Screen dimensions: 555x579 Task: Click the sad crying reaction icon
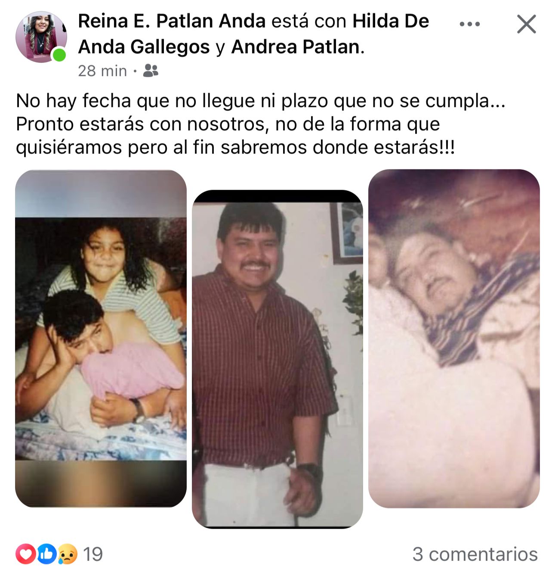[x=67, y=554]
